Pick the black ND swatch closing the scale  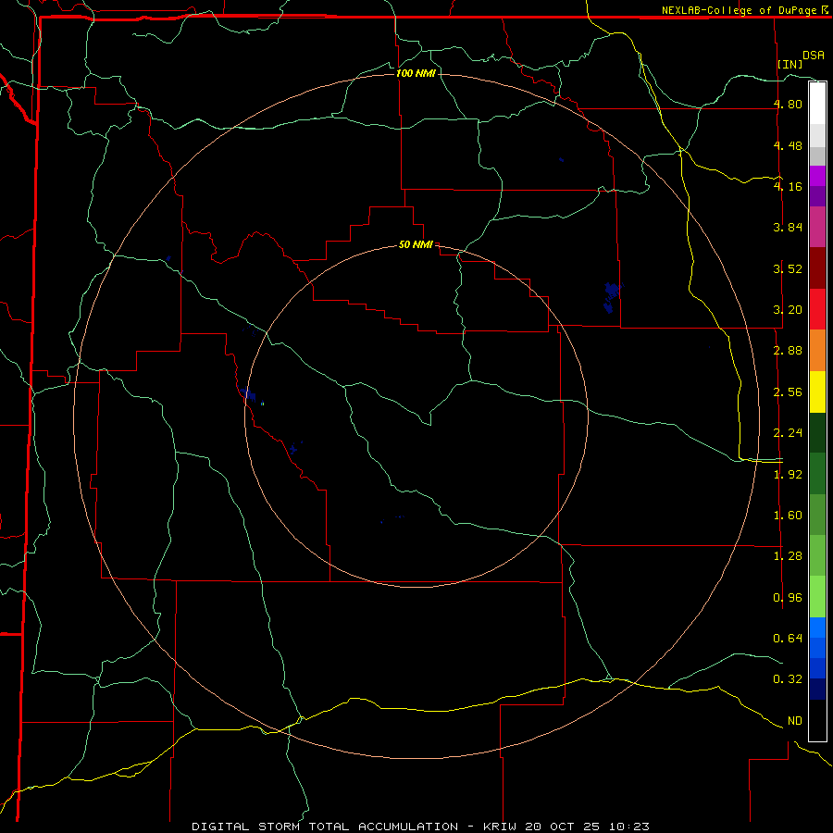[x=817, y=720]
